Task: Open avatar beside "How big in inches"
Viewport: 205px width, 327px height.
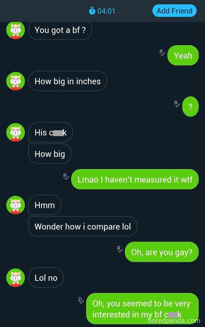Action: pyautogui.click(x=16, y=81)
